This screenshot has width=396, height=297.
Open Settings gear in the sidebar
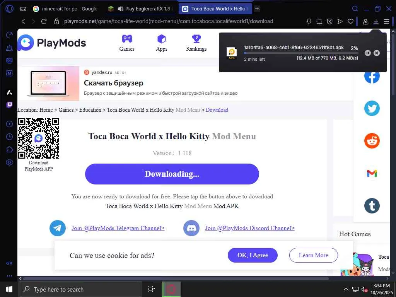(x=9, y=162)
